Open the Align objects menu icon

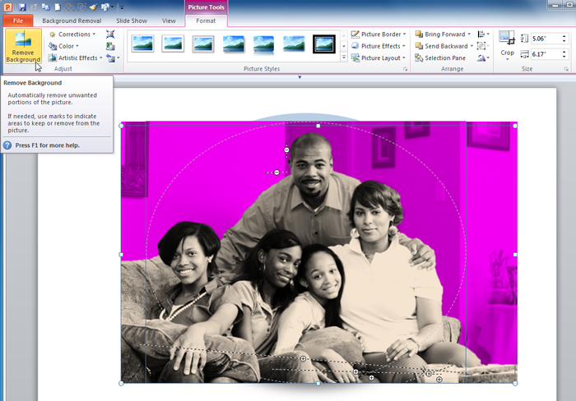(x=483, y=35)
